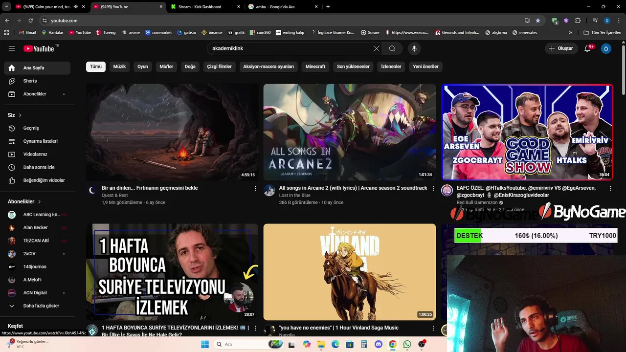
Task: Open 140journos channel
Action: click(x=37, y=266)
